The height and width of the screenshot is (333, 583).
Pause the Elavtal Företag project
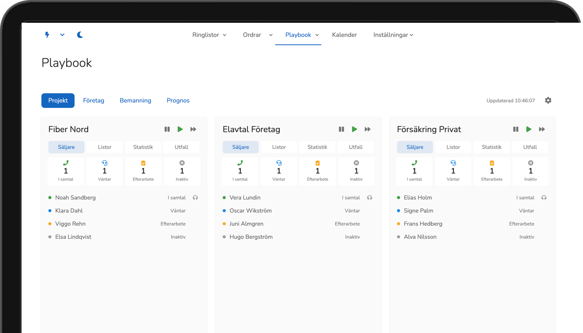[341, 129]
